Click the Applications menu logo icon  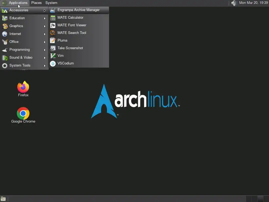point(4,3)
